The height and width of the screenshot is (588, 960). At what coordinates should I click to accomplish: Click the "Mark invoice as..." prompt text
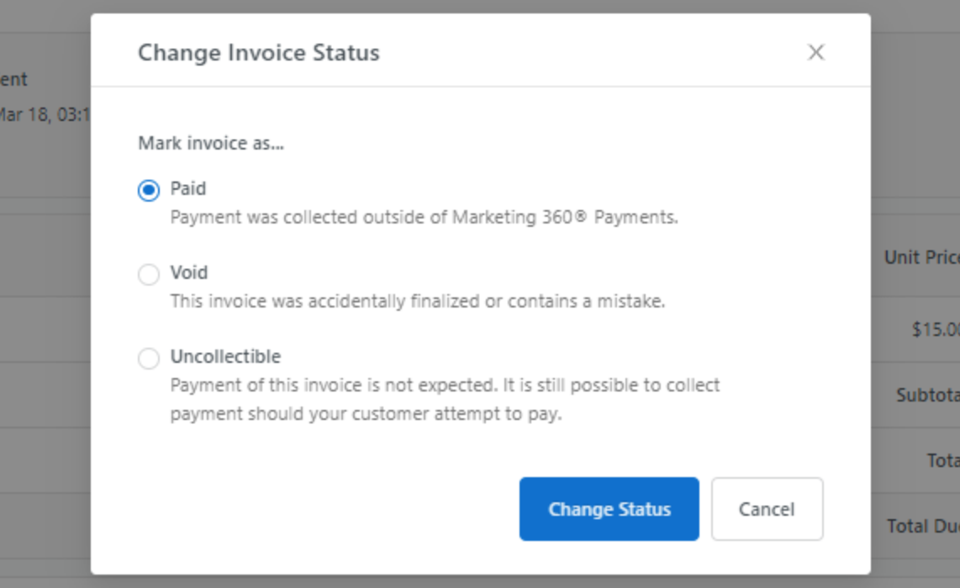point(211,143)
